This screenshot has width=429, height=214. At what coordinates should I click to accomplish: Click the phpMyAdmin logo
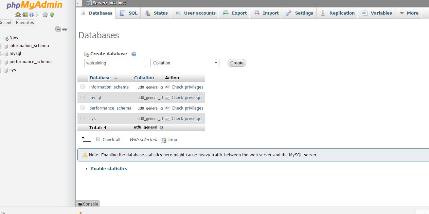coord(34,5)
